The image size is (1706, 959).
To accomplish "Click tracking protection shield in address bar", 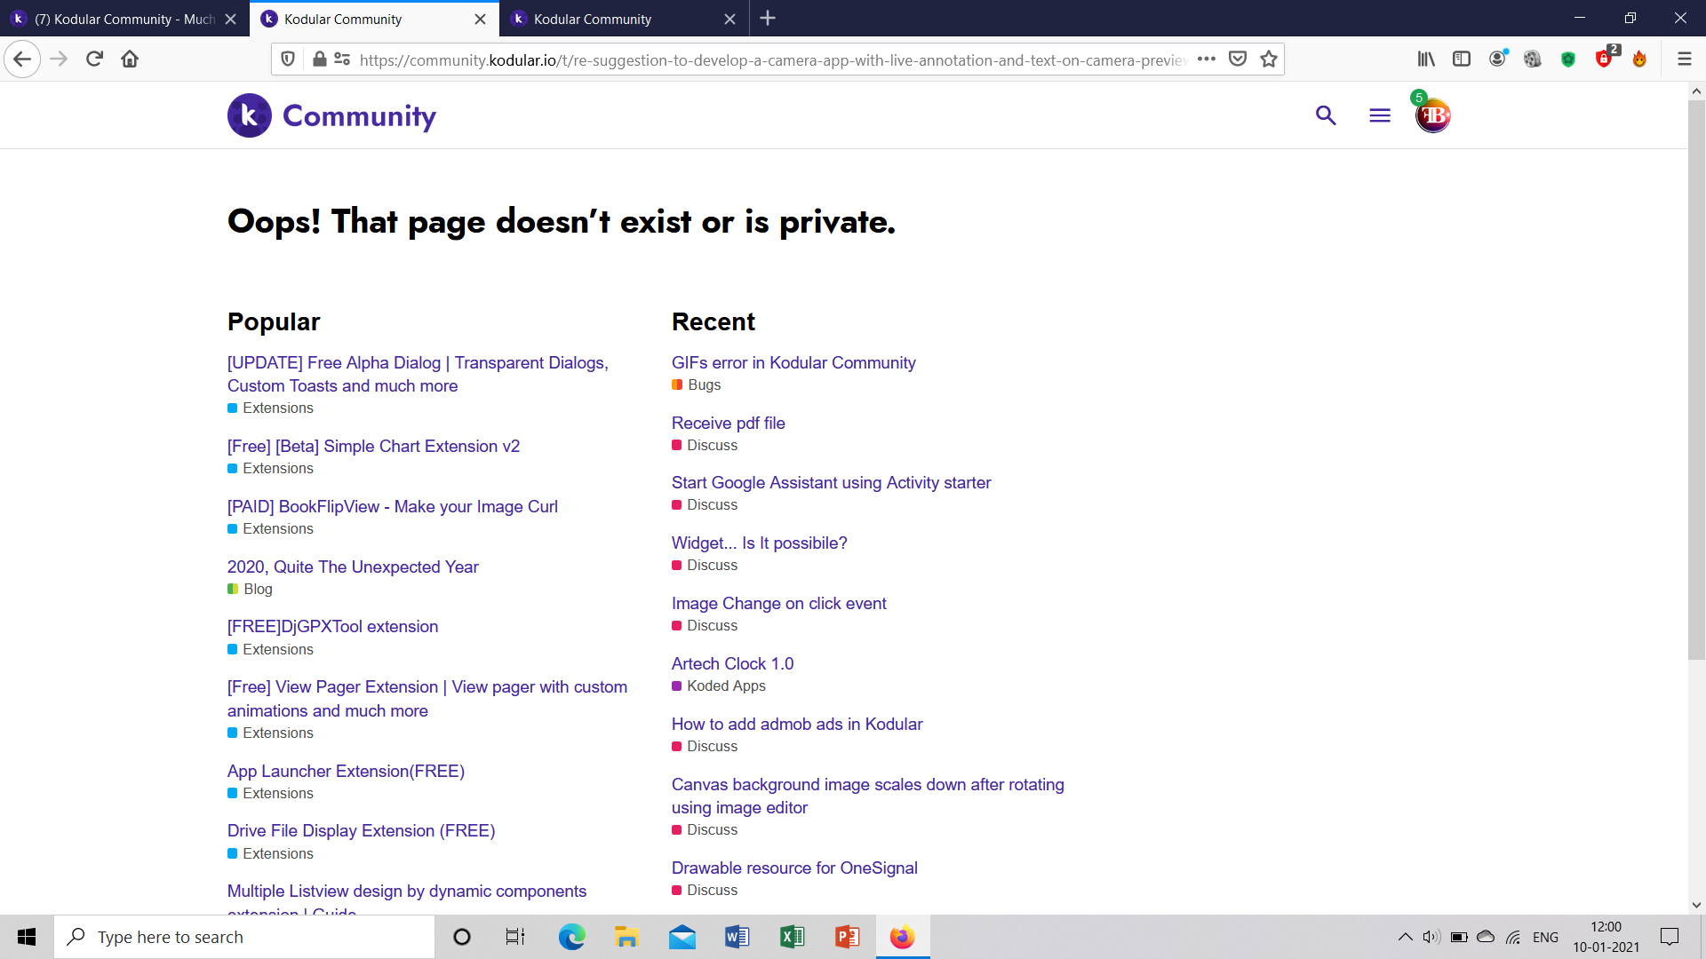I will coord(288,59).
